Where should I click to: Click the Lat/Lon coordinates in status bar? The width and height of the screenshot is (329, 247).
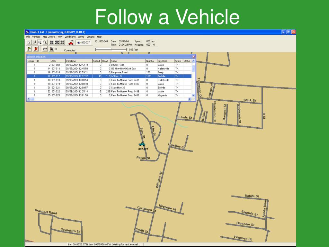(90, 244)
